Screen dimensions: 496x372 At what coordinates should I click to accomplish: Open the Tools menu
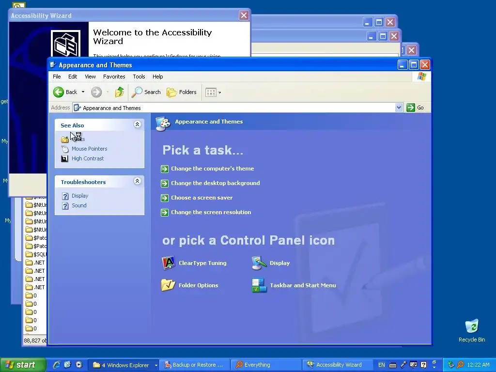tap(139, 77)
